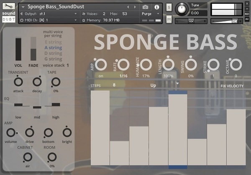Screen dimensions: 251x175
Task: Click the RATE knob
Action: tap(123, 64)
